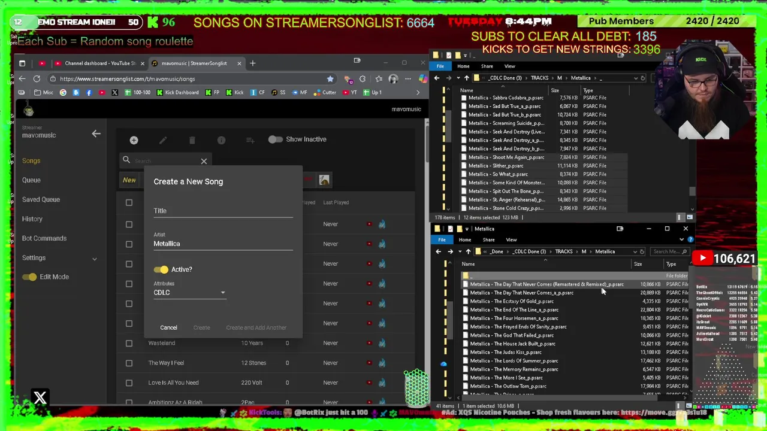The height and width of the screenshot is (431, 767).
Task: Open recent locations dropdown in top Explorer
Action: pyautogui.click(x=458, y=78)
